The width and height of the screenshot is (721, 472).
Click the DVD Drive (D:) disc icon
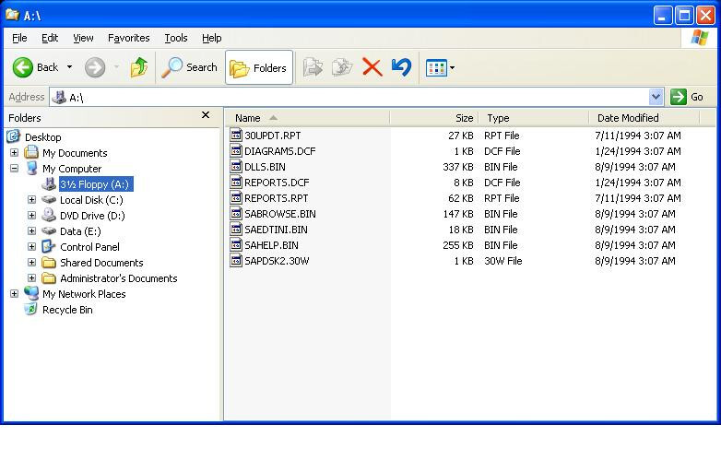(49, 215)
